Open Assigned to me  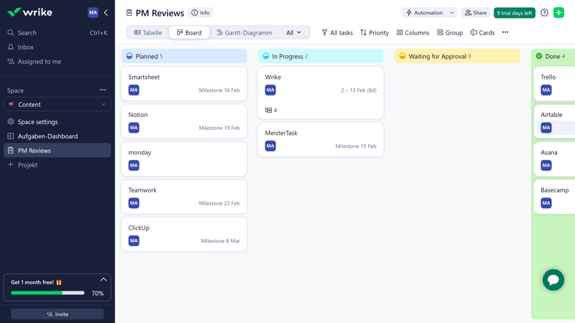tap(57, 61)
